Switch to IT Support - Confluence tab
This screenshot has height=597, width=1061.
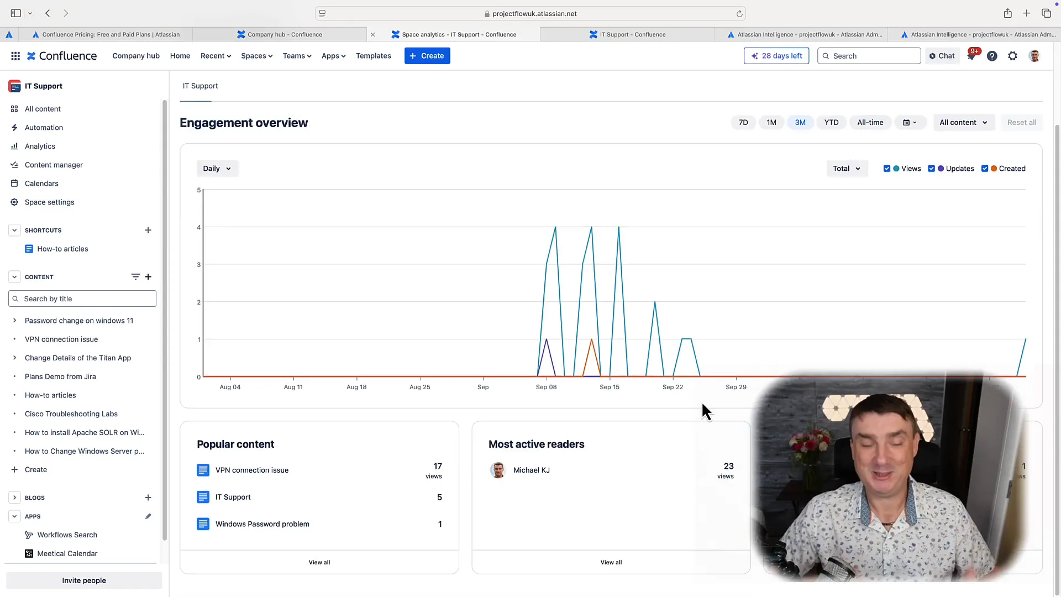(627, 35)
